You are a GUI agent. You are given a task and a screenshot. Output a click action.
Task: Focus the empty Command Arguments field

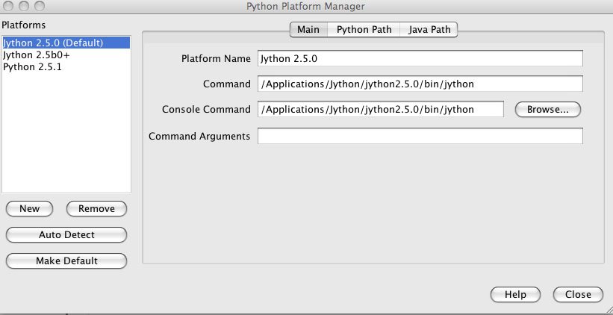click(x=419, y=136)
